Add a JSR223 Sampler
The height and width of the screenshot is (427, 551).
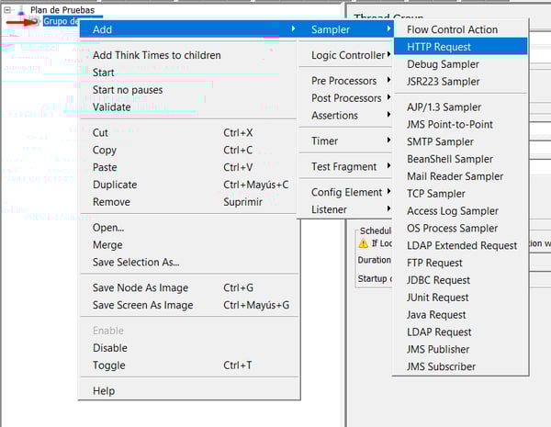click(x=444, y=82)
